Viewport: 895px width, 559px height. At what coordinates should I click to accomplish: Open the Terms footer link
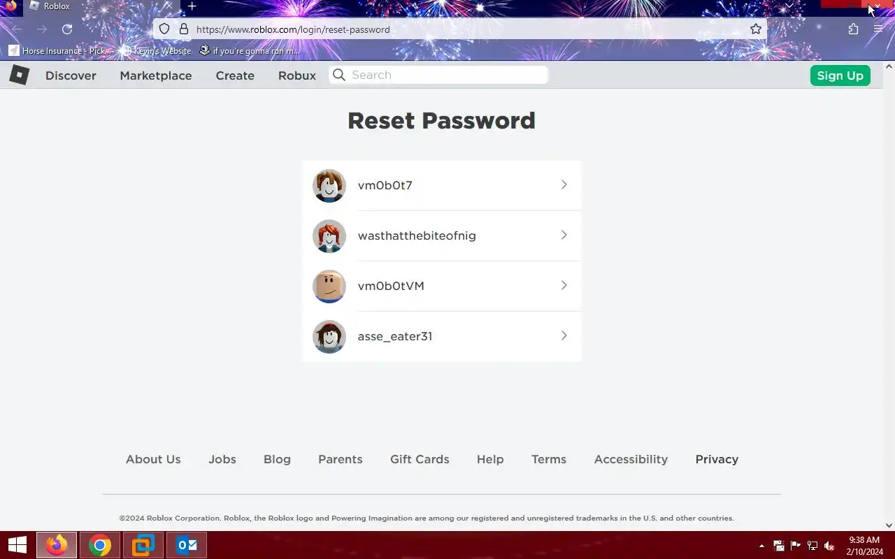point(549,459)
